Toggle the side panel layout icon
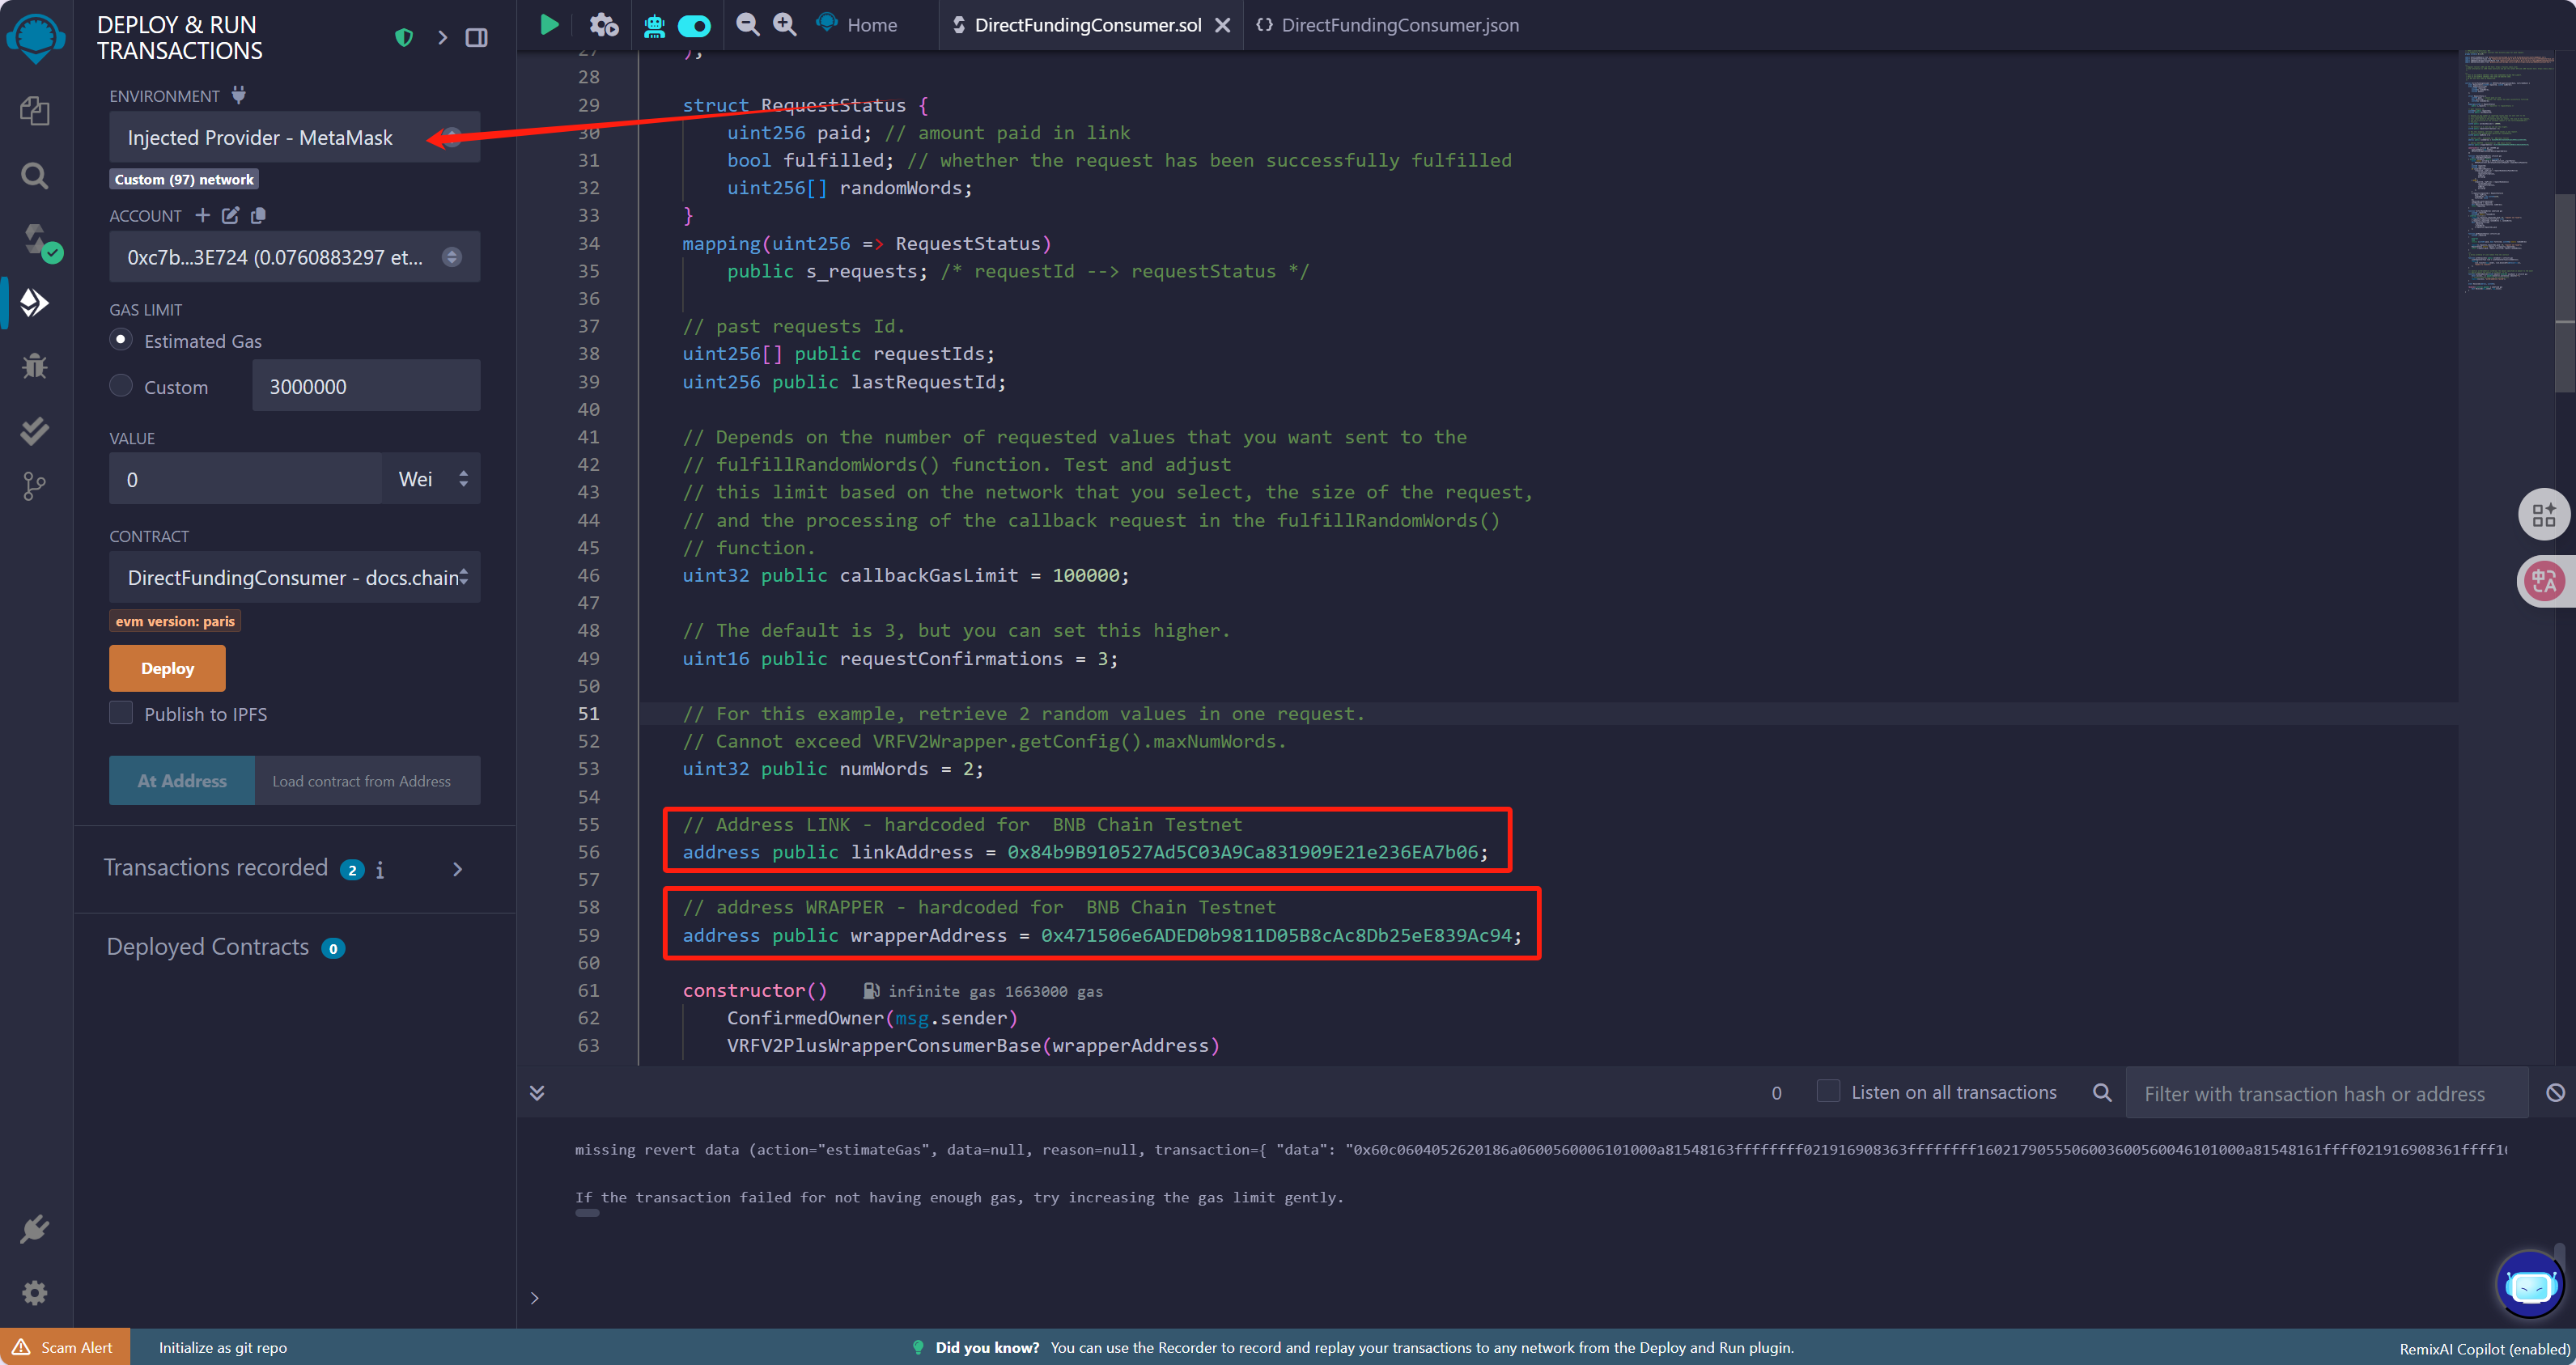Viewport: 2576px width, 1365px height. click(477, 38)
